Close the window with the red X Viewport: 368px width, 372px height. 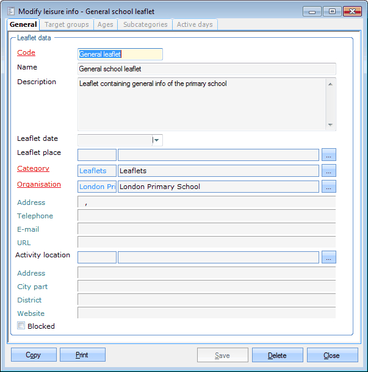[x=352, y=12]
